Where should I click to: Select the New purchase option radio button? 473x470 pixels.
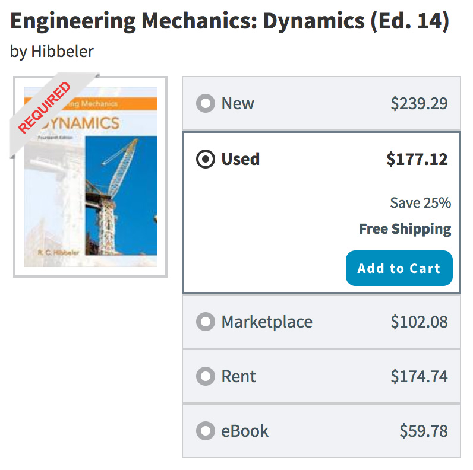(x=205, y=104)
